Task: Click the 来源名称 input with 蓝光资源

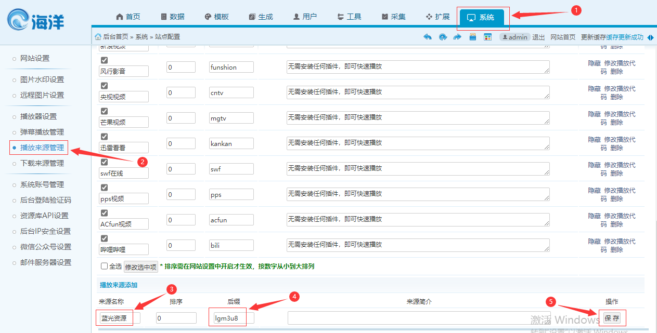Action: point(119,318)
